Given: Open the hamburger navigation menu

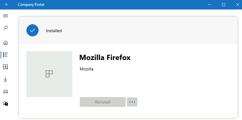Looking at the screenshot, I should [6, 16].
